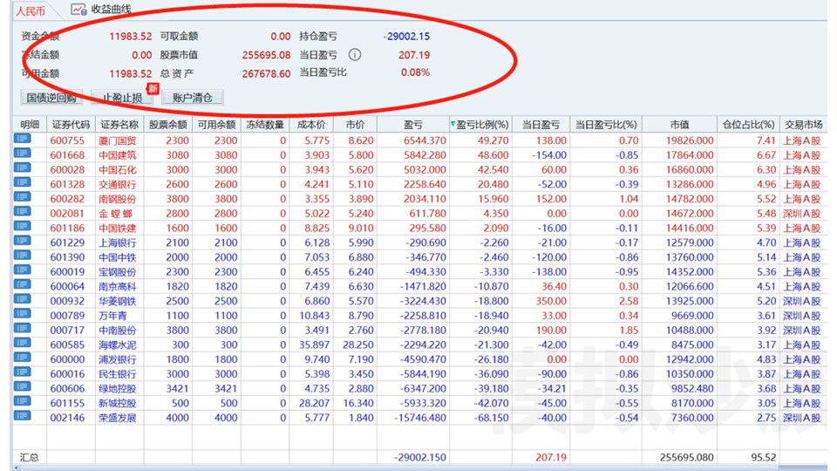837x471 pixels.
Task: Click the 止盈止损 button
Action: click(x=122, y=97)
